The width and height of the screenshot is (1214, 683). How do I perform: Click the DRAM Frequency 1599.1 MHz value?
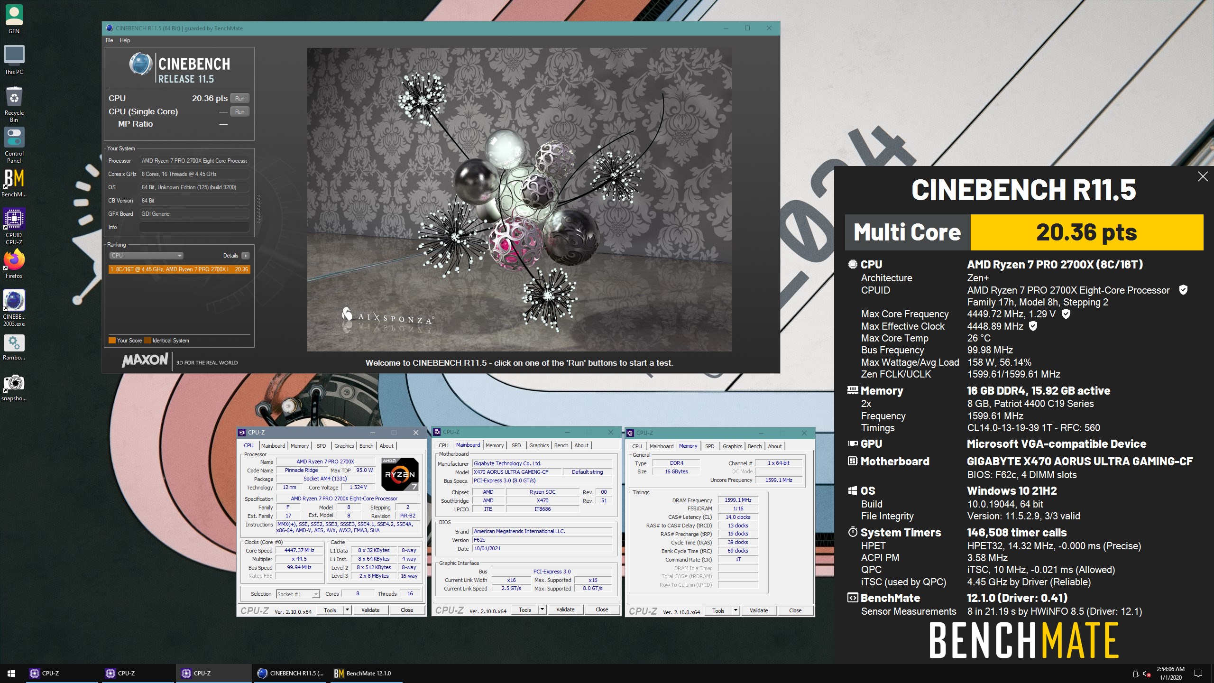pyautogui.click(x=738, y=500)
